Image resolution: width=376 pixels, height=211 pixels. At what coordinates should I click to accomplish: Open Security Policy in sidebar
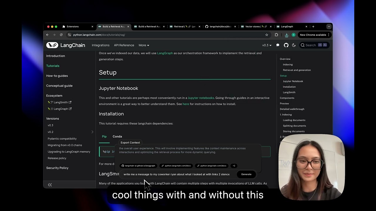(57, 168)
